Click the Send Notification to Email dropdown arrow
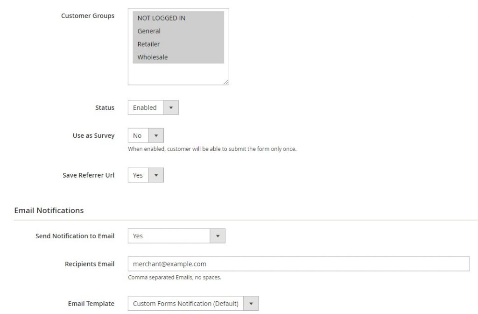The width and height of the screenshot is (478, 314). 218,236
